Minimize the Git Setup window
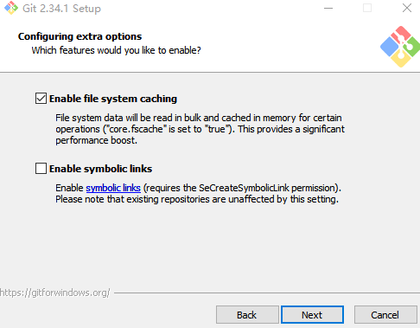Image resolution: width=420 pixels, height=328 pixels. (x=328, y=8)
